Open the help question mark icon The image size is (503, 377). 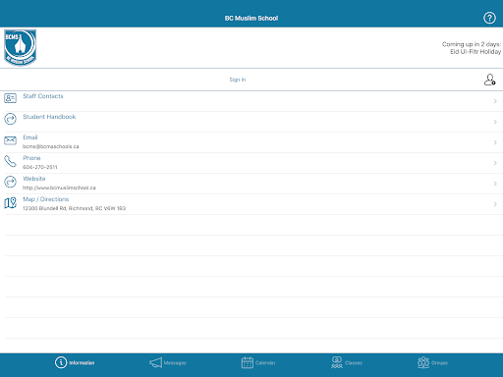[x=489, y=18]
